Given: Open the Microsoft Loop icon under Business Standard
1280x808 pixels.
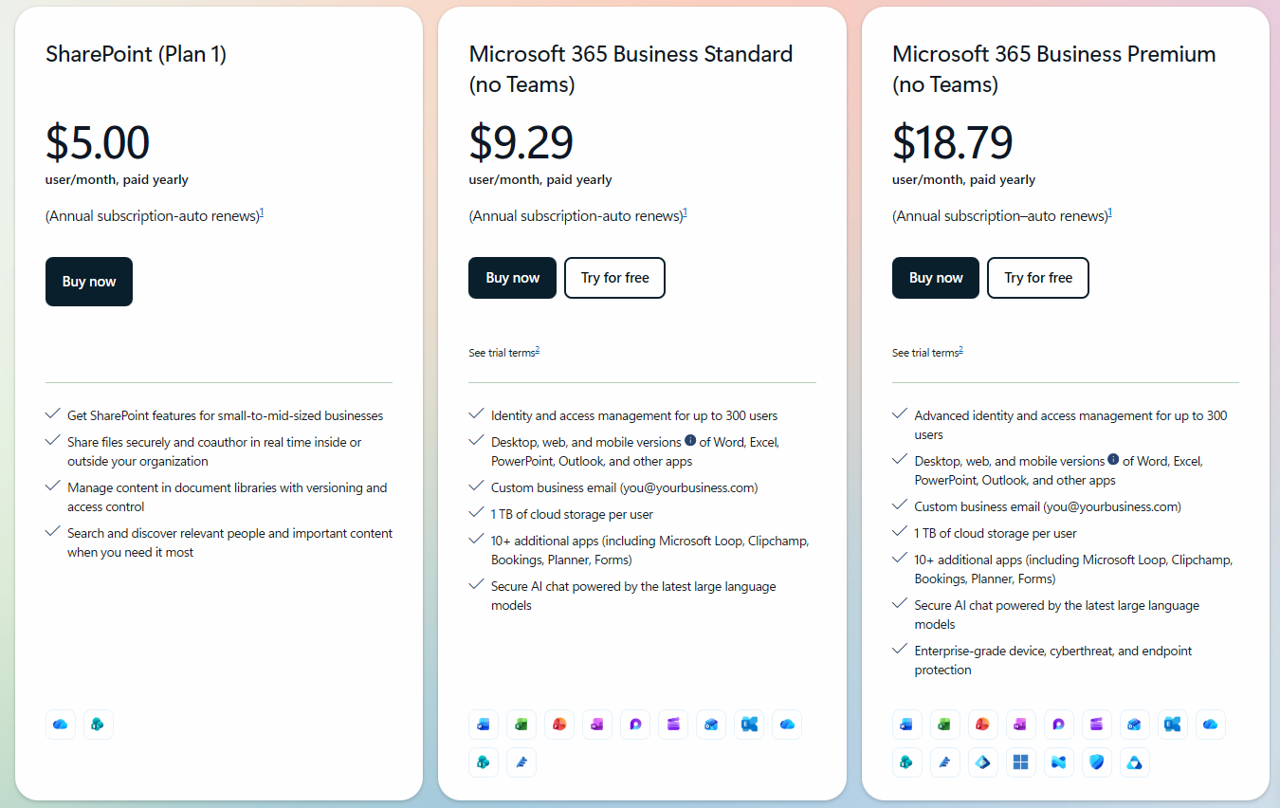Looking at the screenshot, I should click(635, 724).
